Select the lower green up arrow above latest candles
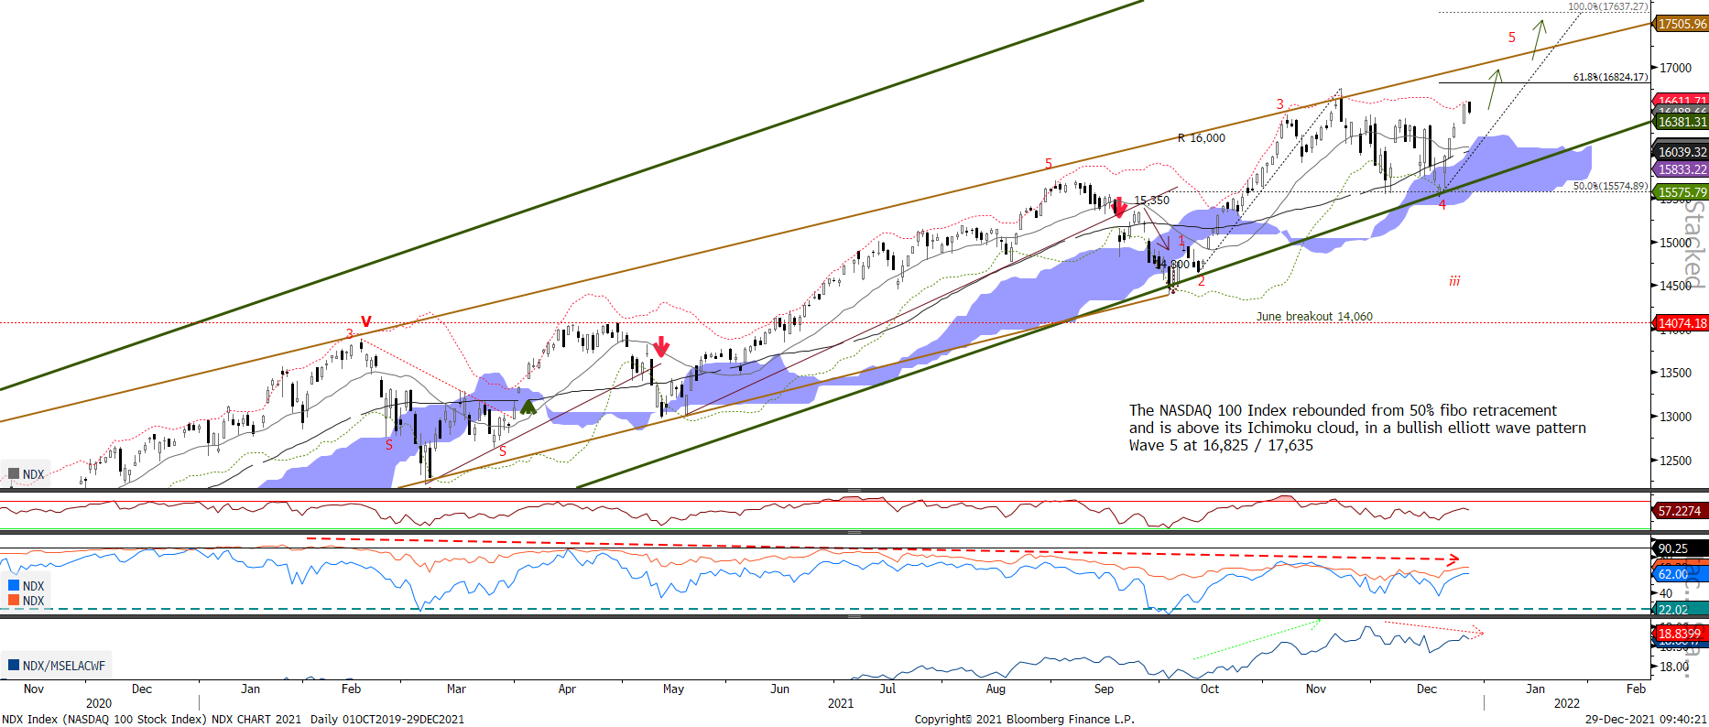 click(x=1495, y=89)
